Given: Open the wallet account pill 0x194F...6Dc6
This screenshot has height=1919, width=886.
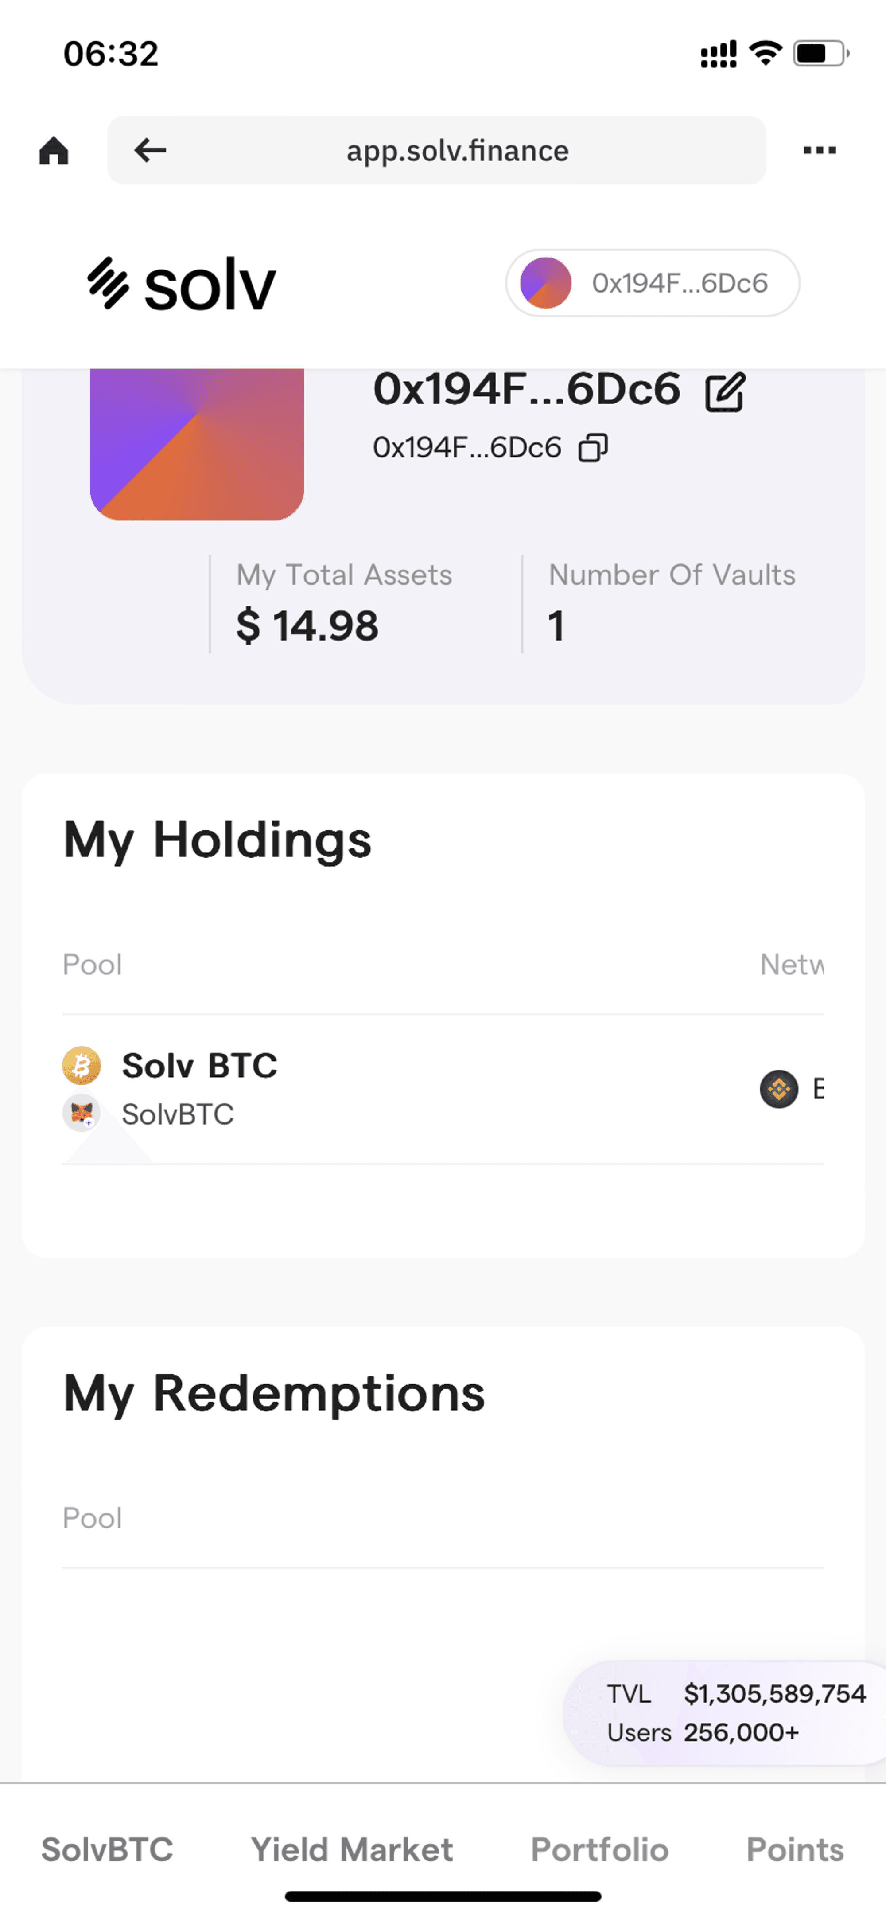Looking at the screenshot, I should [652, 283].
